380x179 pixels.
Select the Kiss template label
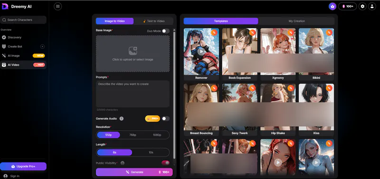pyautogui.click(x=316, y=133)
